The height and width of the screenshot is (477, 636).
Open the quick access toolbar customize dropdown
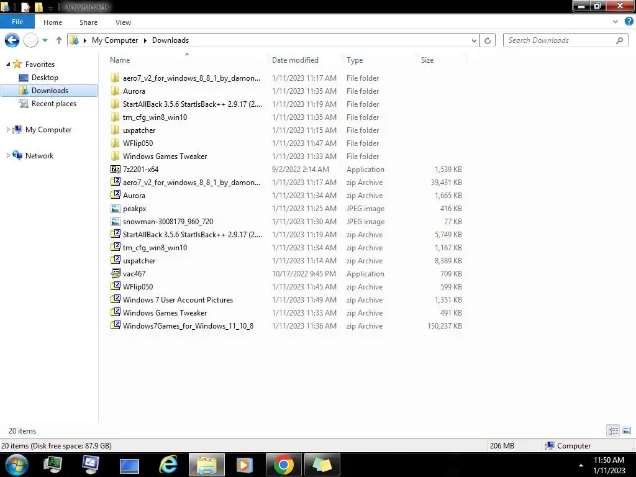click(x=50, y=7)
